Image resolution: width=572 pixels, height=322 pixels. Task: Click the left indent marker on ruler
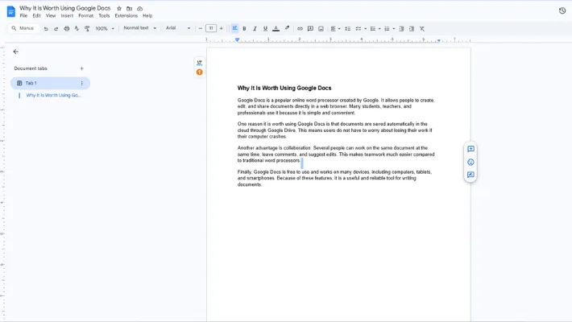coord(237,39)
